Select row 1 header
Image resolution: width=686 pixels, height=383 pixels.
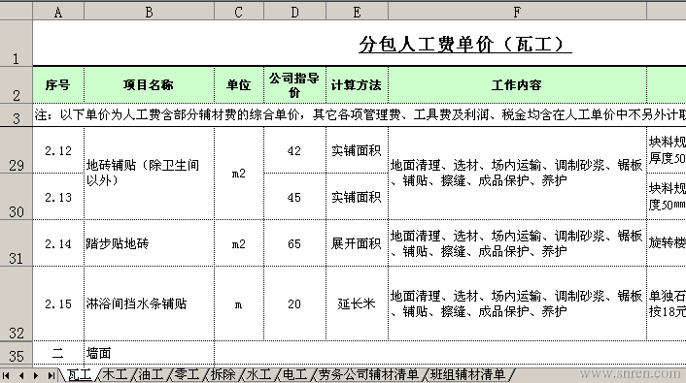(x=17, y=44)
